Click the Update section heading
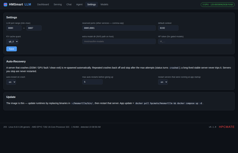The height and width of the screenshot is (153, 238). (x=11, y=97)
